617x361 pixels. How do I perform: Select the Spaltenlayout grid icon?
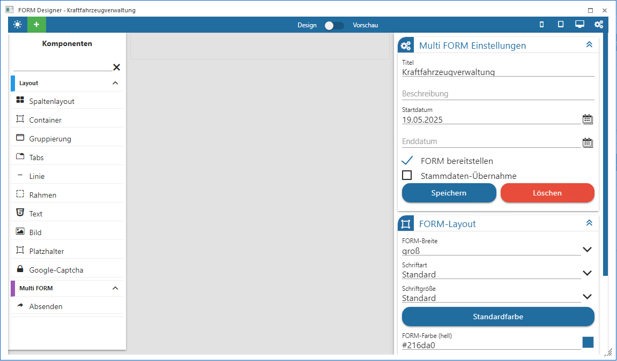(x=20, y=100)
